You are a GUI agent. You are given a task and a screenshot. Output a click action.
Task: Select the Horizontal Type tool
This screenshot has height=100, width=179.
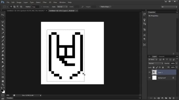(3, 70)
